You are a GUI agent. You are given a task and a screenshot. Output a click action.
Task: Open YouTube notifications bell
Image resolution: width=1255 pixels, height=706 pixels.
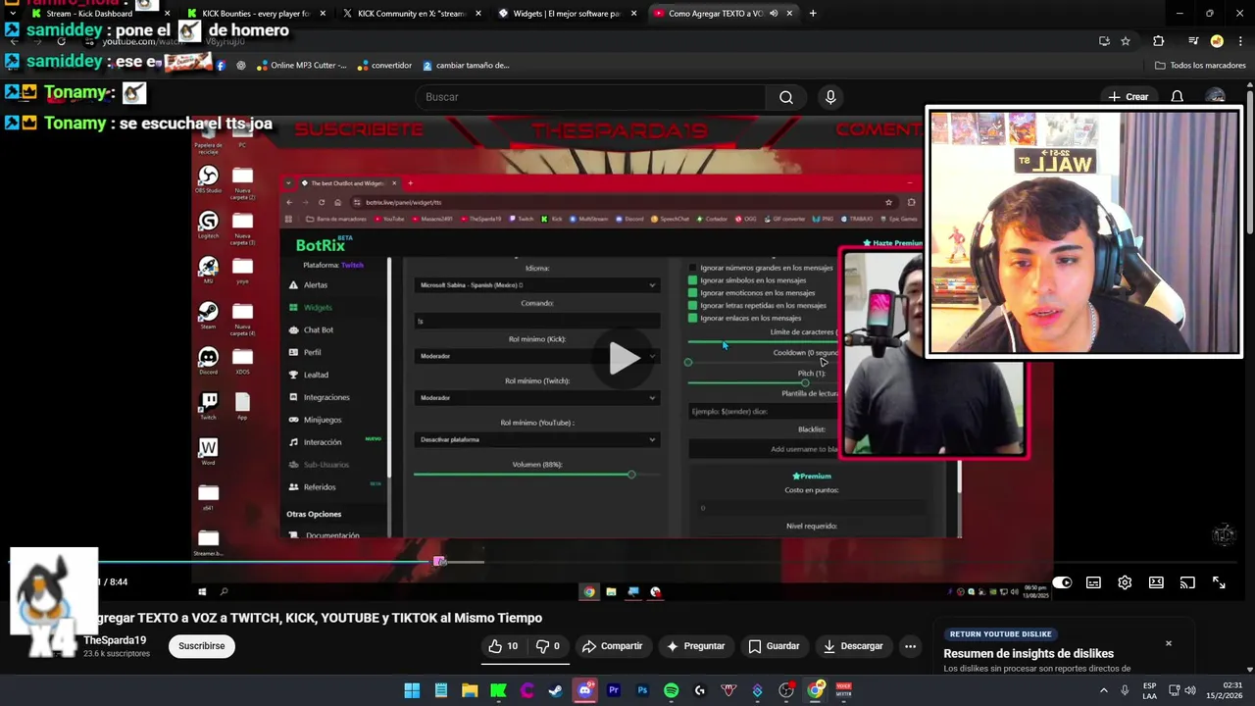[1177, 97]
